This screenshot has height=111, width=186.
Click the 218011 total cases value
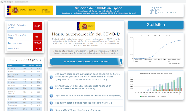click(x=38, y=26)
